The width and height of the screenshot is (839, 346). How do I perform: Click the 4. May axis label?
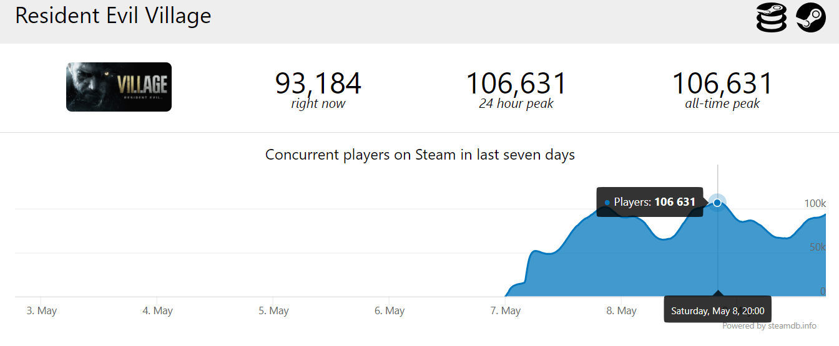[x=158, y=310]
